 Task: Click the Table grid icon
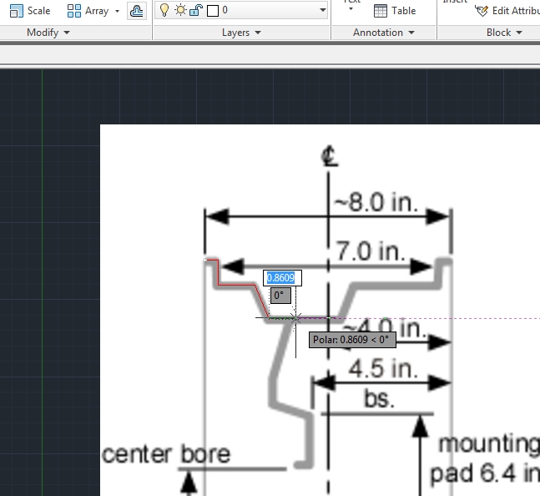[x=381, y=11]
